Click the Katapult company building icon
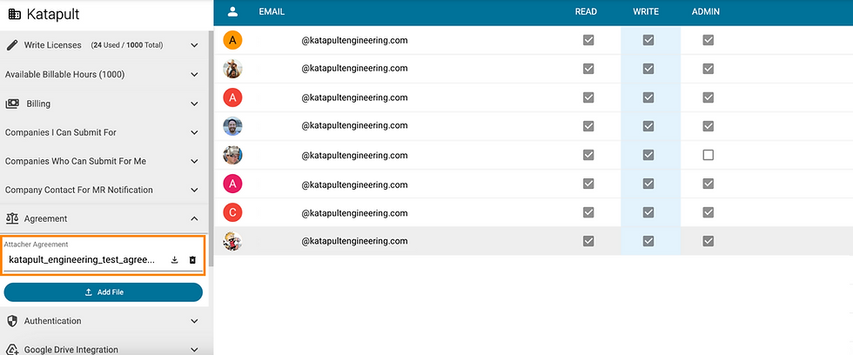Image resolution: width=853 pixels, height=355 pixels. click(x=16, y=15)
